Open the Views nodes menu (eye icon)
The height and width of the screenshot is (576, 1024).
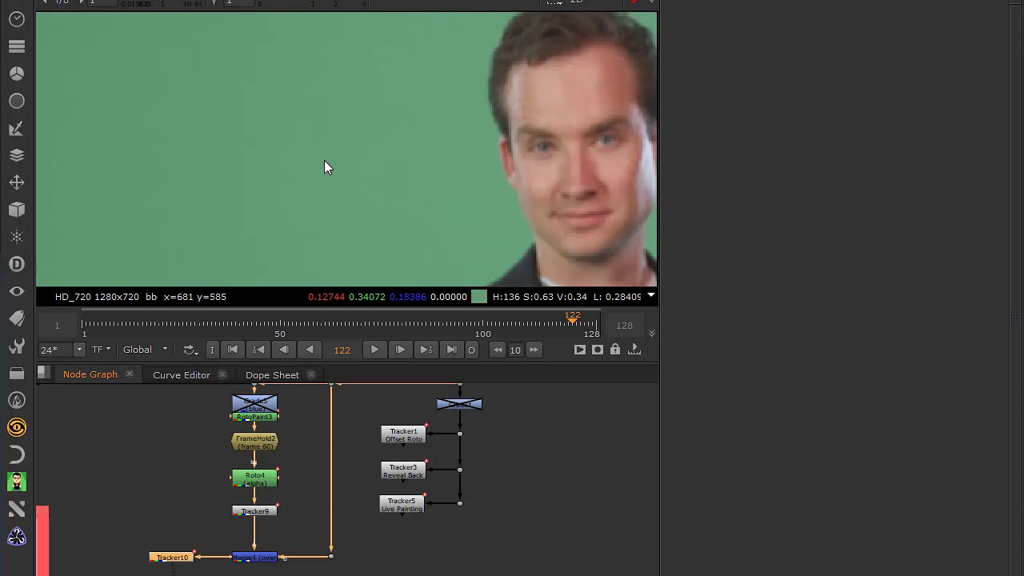pos(17,291)
